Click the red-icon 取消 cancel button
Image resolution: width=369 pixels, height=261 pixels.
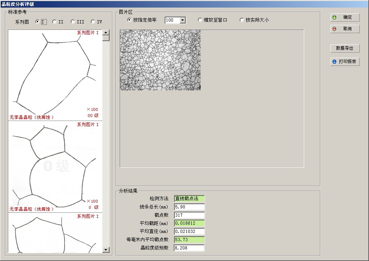pos(344,29)
